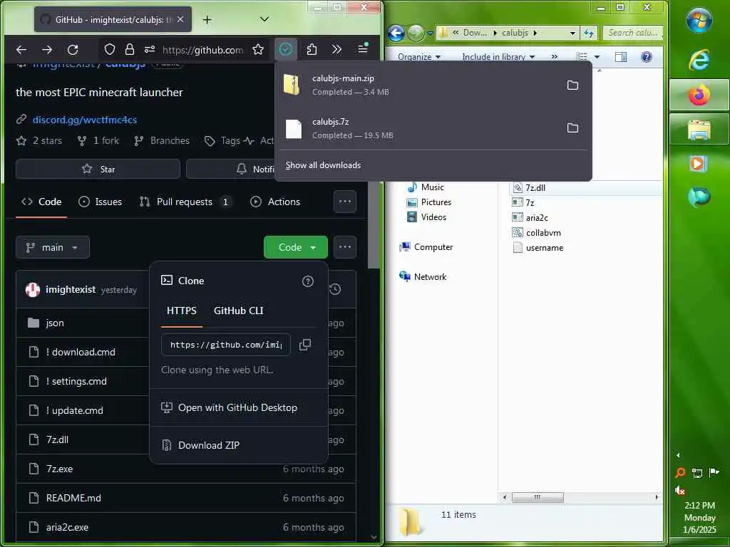
Task: Open the Windows Start orb
Action: [699, 21]
